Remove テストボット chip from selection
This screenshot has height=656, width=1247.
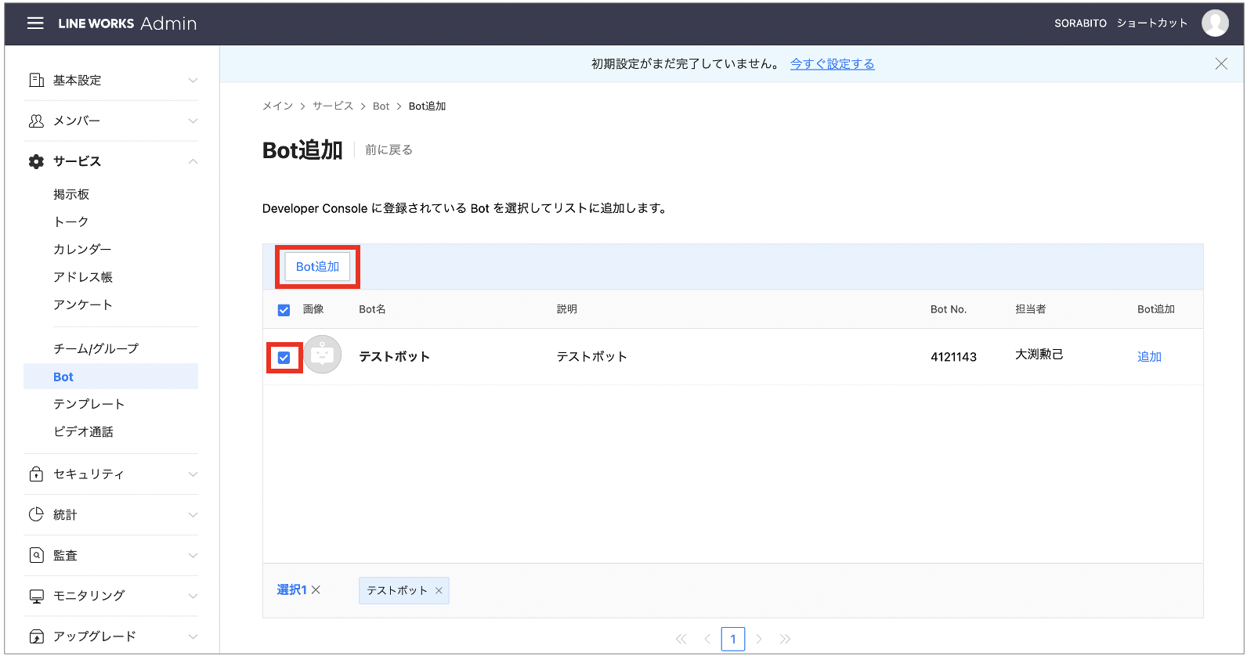[x=439, y=591]
